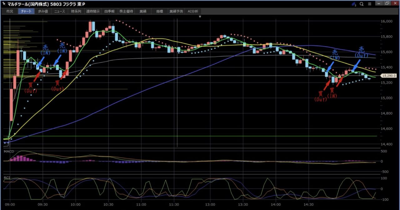The image size is (400, 210).
Task: Open the magnifier search icon
Action: [362, 4]
